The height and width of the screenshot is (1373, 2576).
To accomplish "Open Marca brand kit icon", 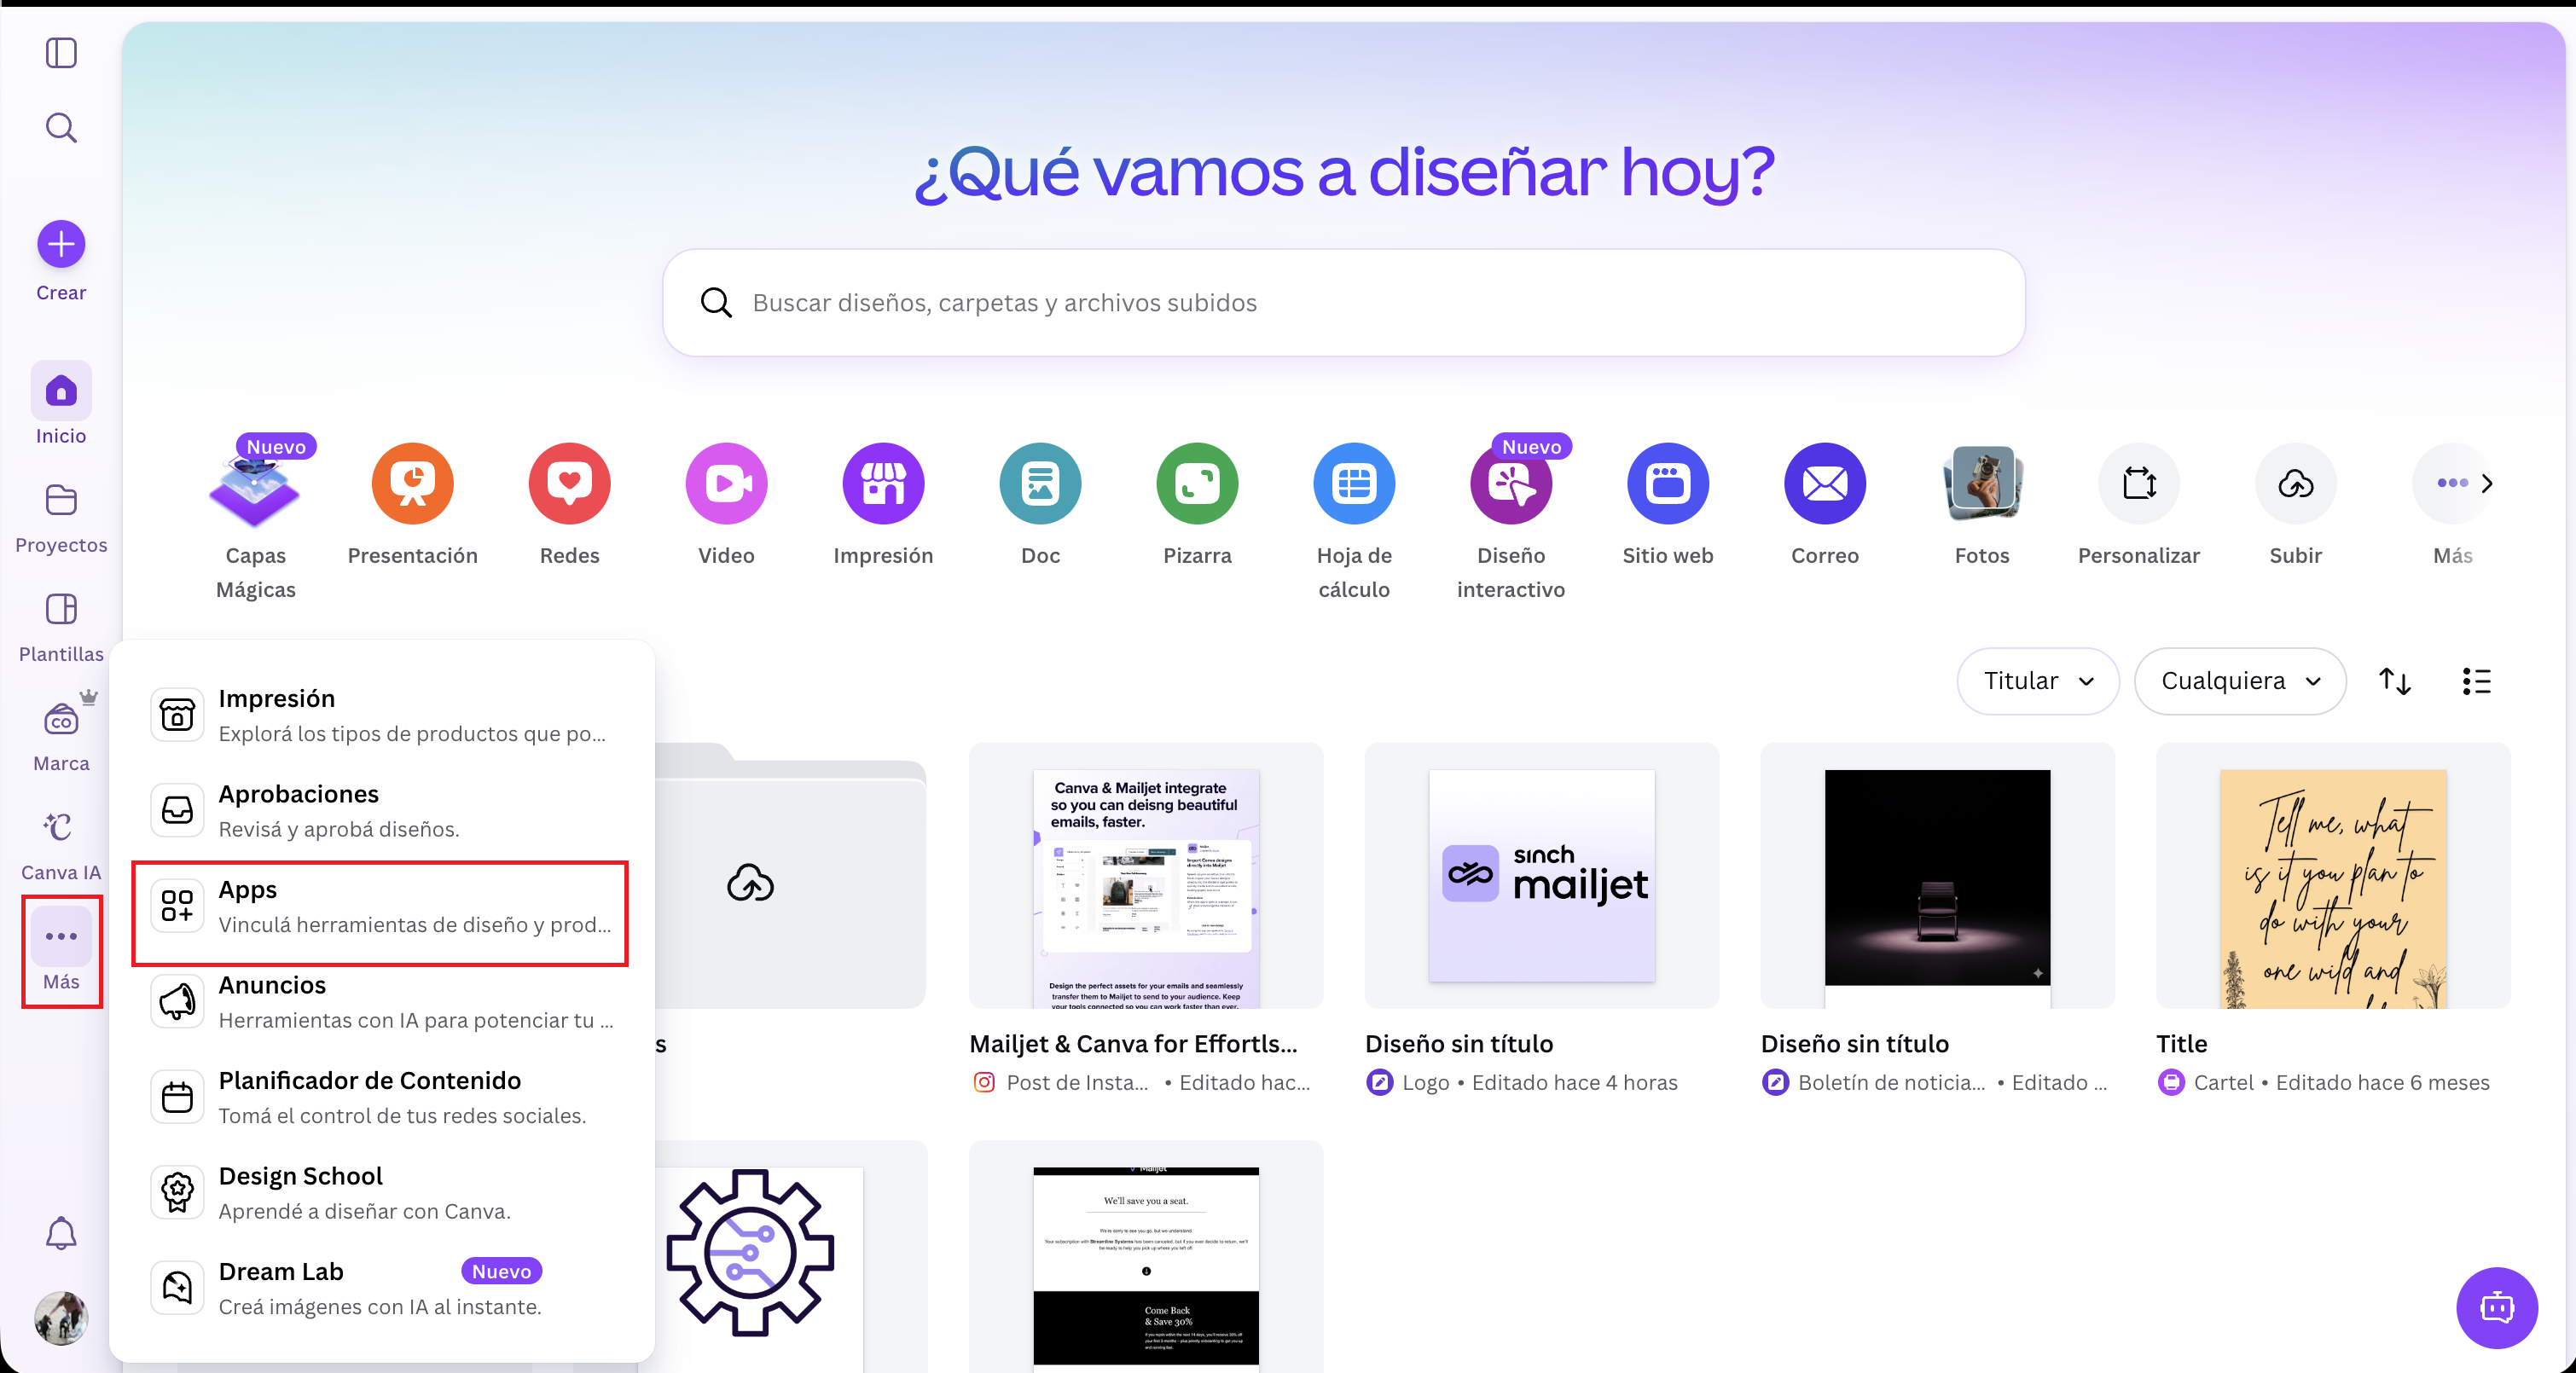I will point(61,718).
